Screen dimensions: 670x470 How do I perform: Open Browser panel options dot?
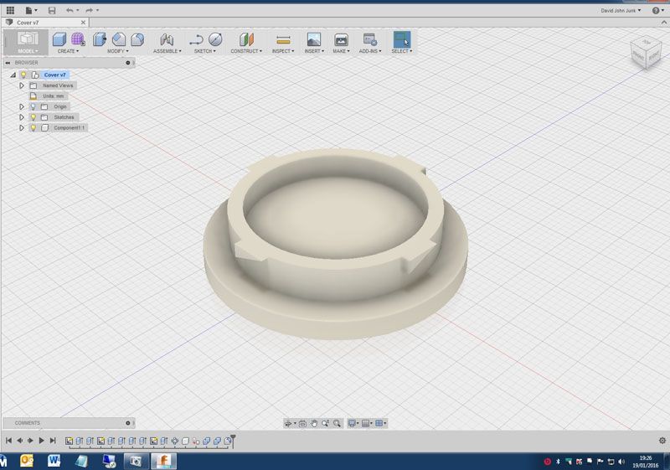click(x=128, y=63)
